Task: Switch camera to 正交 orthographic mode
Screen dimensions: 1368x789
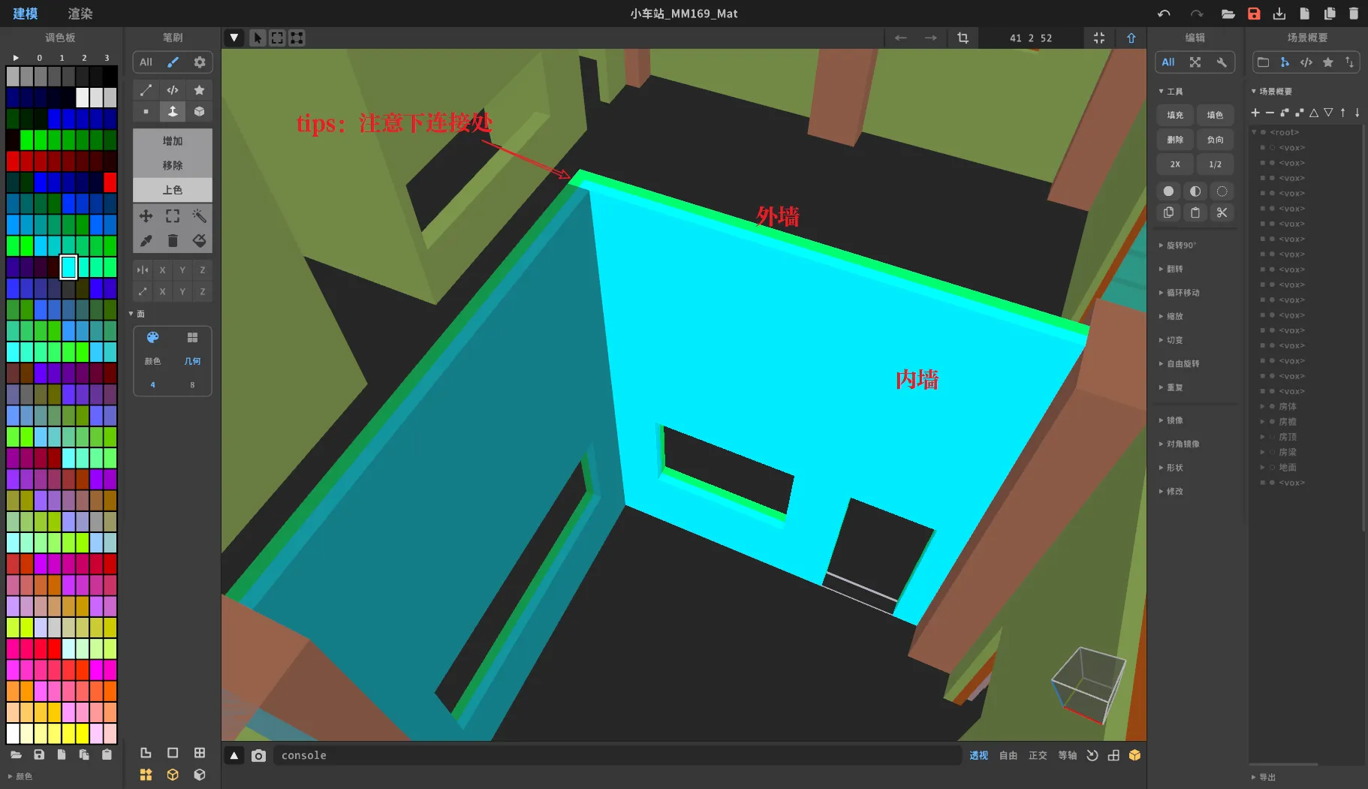Action: pyautogui.click(x=1038, y=755)
